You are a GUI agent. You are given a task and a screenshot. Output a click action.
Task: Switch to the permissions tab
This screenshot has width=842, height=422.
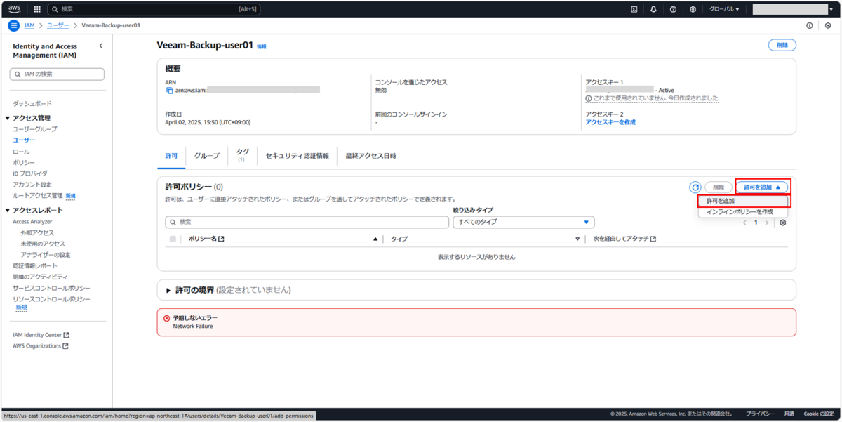(x=171, y=156)
